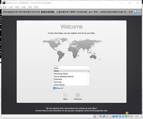Image resolution: width=143 pixels, height=119 pixels.
Task: Click the video recording status icon
Action: (x=117, y=116)
